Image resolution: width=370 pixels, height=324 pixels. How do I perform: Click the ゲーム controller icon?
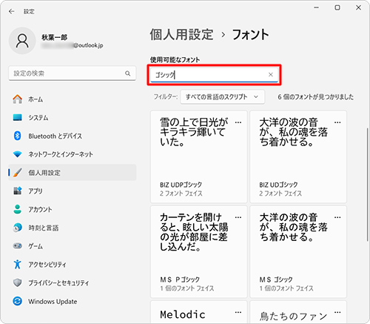click(x=17, y=246)
